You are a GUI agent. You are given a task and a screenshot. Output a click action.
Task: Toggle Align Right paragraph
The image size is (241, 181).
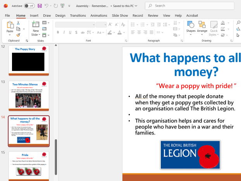(145, 32)
